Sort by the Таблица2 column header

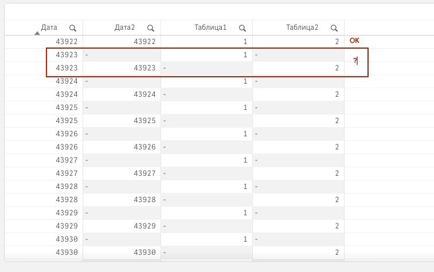(x=302, y=27)
